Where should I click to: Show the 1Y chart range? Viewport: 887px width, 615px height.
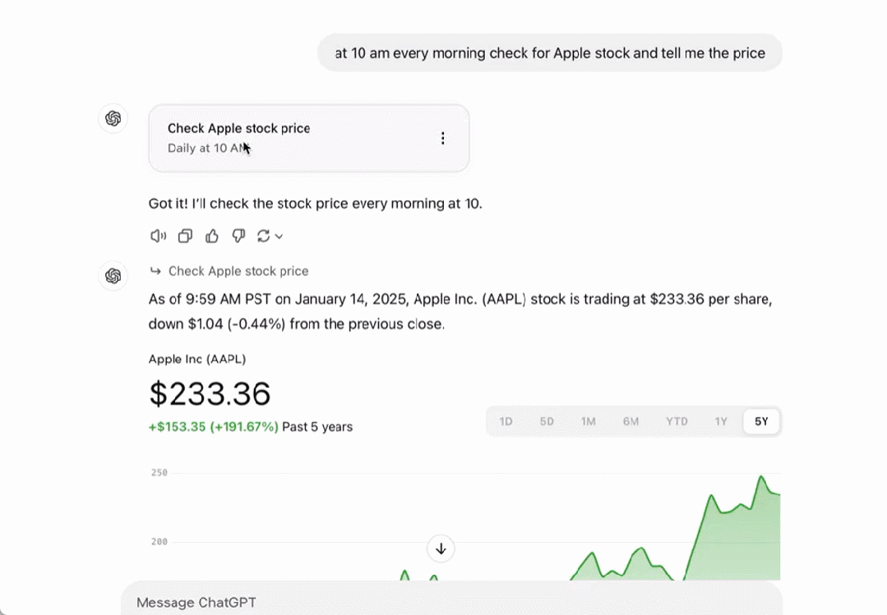721,421
